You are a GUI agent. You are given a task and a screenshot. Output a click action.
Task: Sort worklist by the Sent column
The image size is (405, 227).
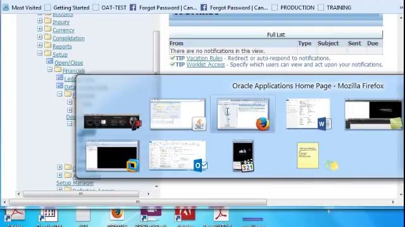354,44
